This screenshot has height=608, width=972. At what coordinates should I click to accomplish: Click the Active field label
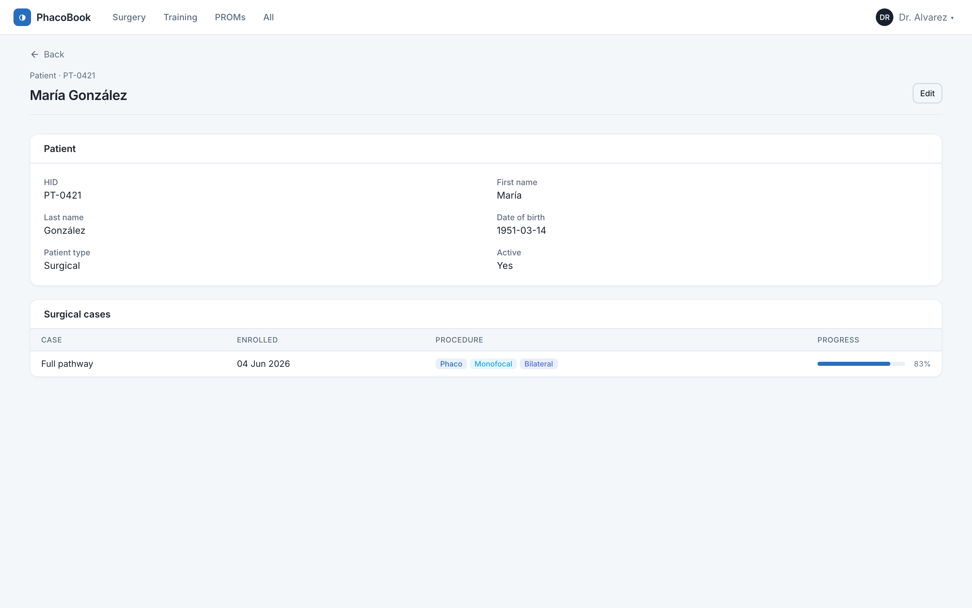coord(509,253)
